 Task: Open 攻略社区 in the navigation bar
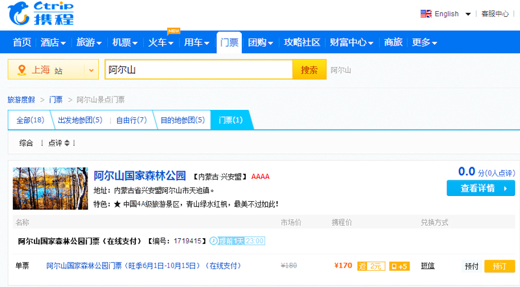coord(302,42)
